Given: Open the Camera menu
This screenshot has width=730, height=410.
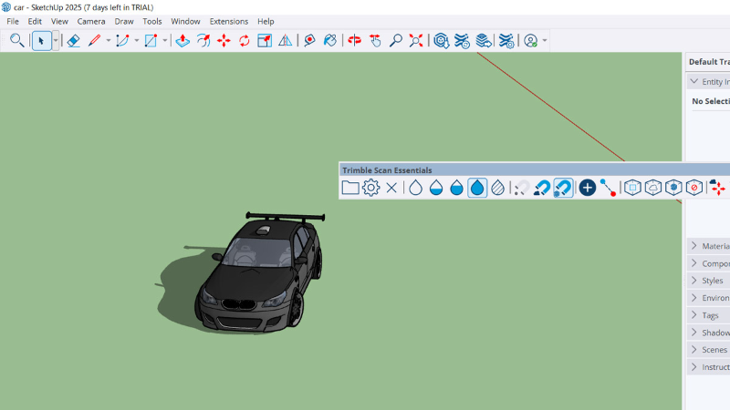Looking at the screenshot, I should click(x=90, y=21).
